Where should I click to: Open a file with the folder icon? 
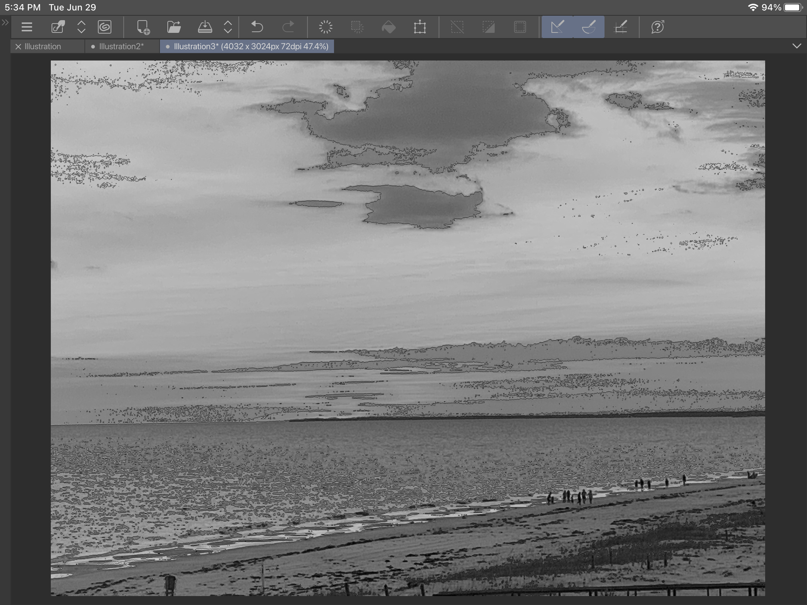pyautogui.click(x=174, y=27)
